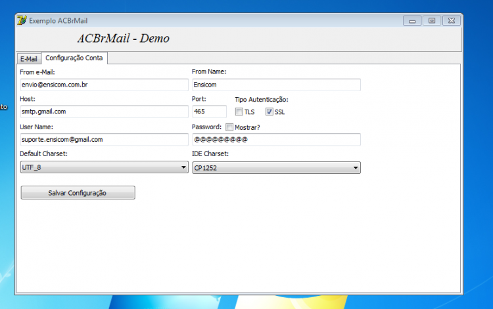493x309 pixels.
Task: Switch to the E-Mail tab
Action: click(29, 58)
